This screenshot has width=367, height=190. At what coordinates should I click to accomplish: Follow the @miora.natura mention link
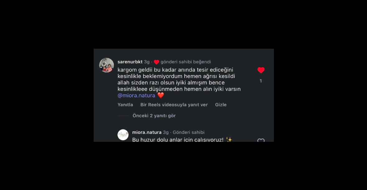[136, 96]
